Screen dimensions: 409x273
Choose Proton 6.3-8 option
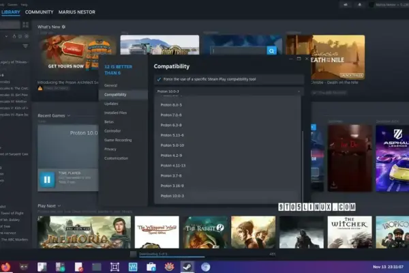pyautogui.click(x=228, y=125)
